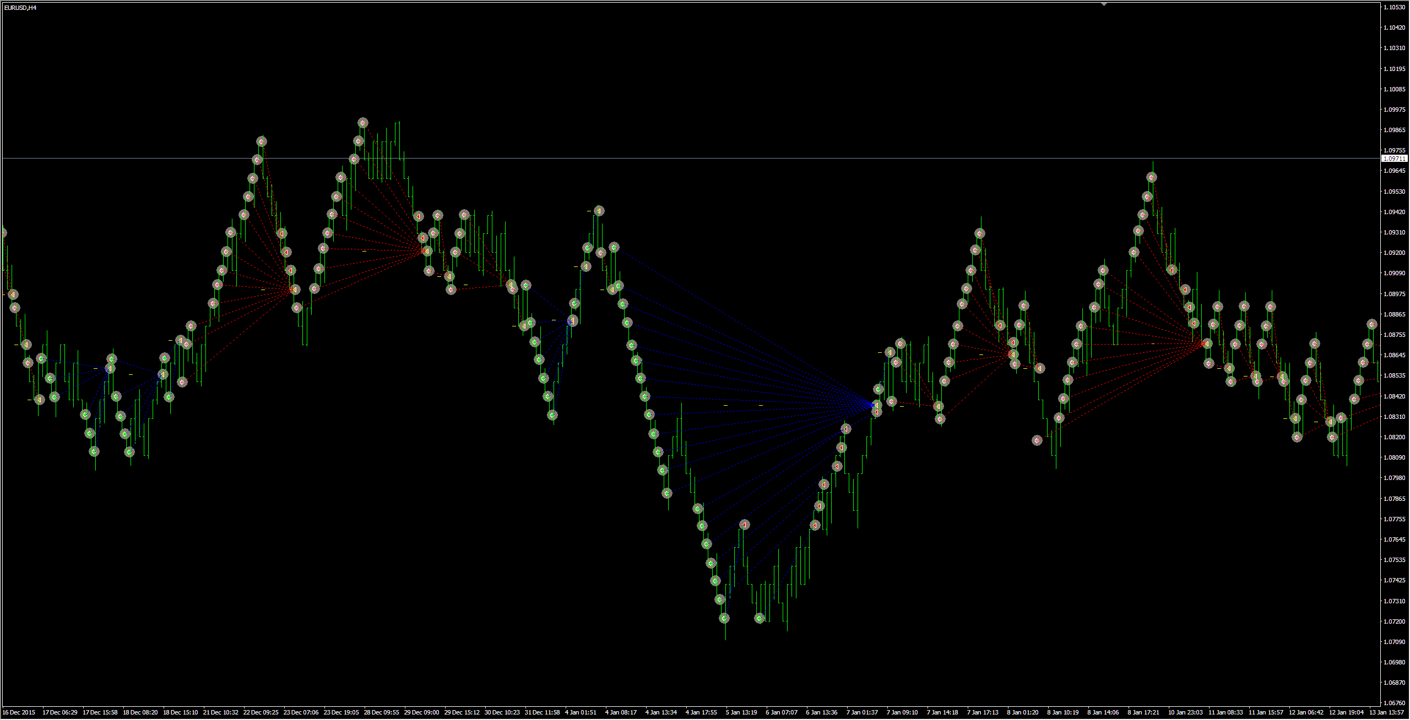Click the chart shift triangle on the top edge
The width and height of the screenshot is (1410, 720).
point(1104,4)
